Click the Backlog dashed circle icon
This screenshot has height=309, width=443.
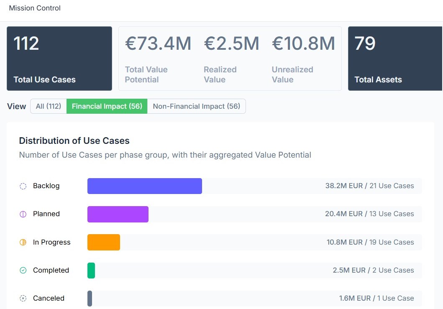(x=23, y=186)
